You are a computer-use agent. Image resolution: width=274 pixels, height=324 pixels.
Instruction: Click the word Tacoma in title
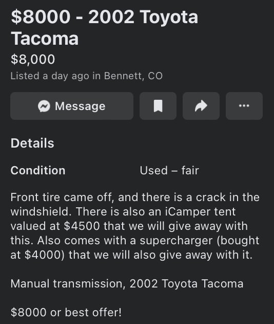tap(45, 39)
